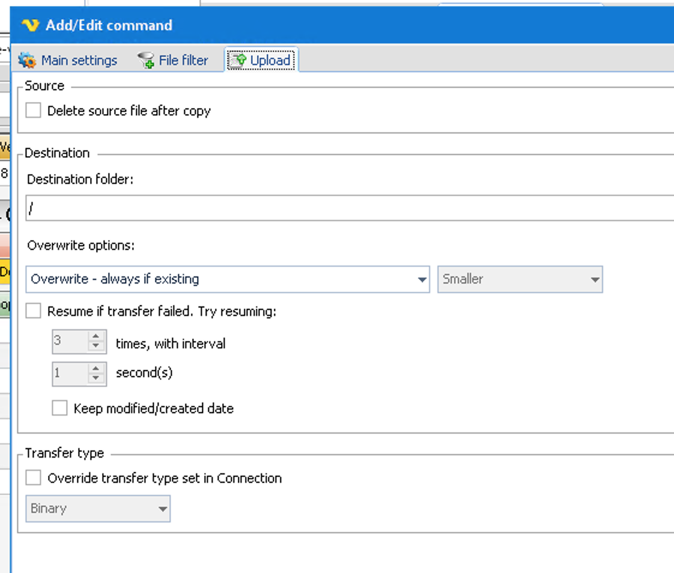Click the File filter funnel icon
The width and height of the screenshot is (674, 573).
[x=146, y=61]
